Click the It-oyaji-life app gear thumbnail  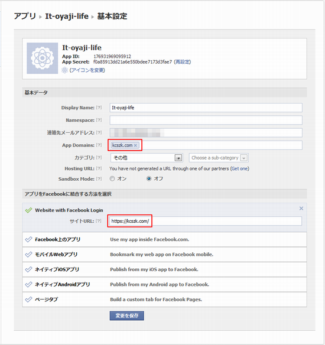(42, 58)
